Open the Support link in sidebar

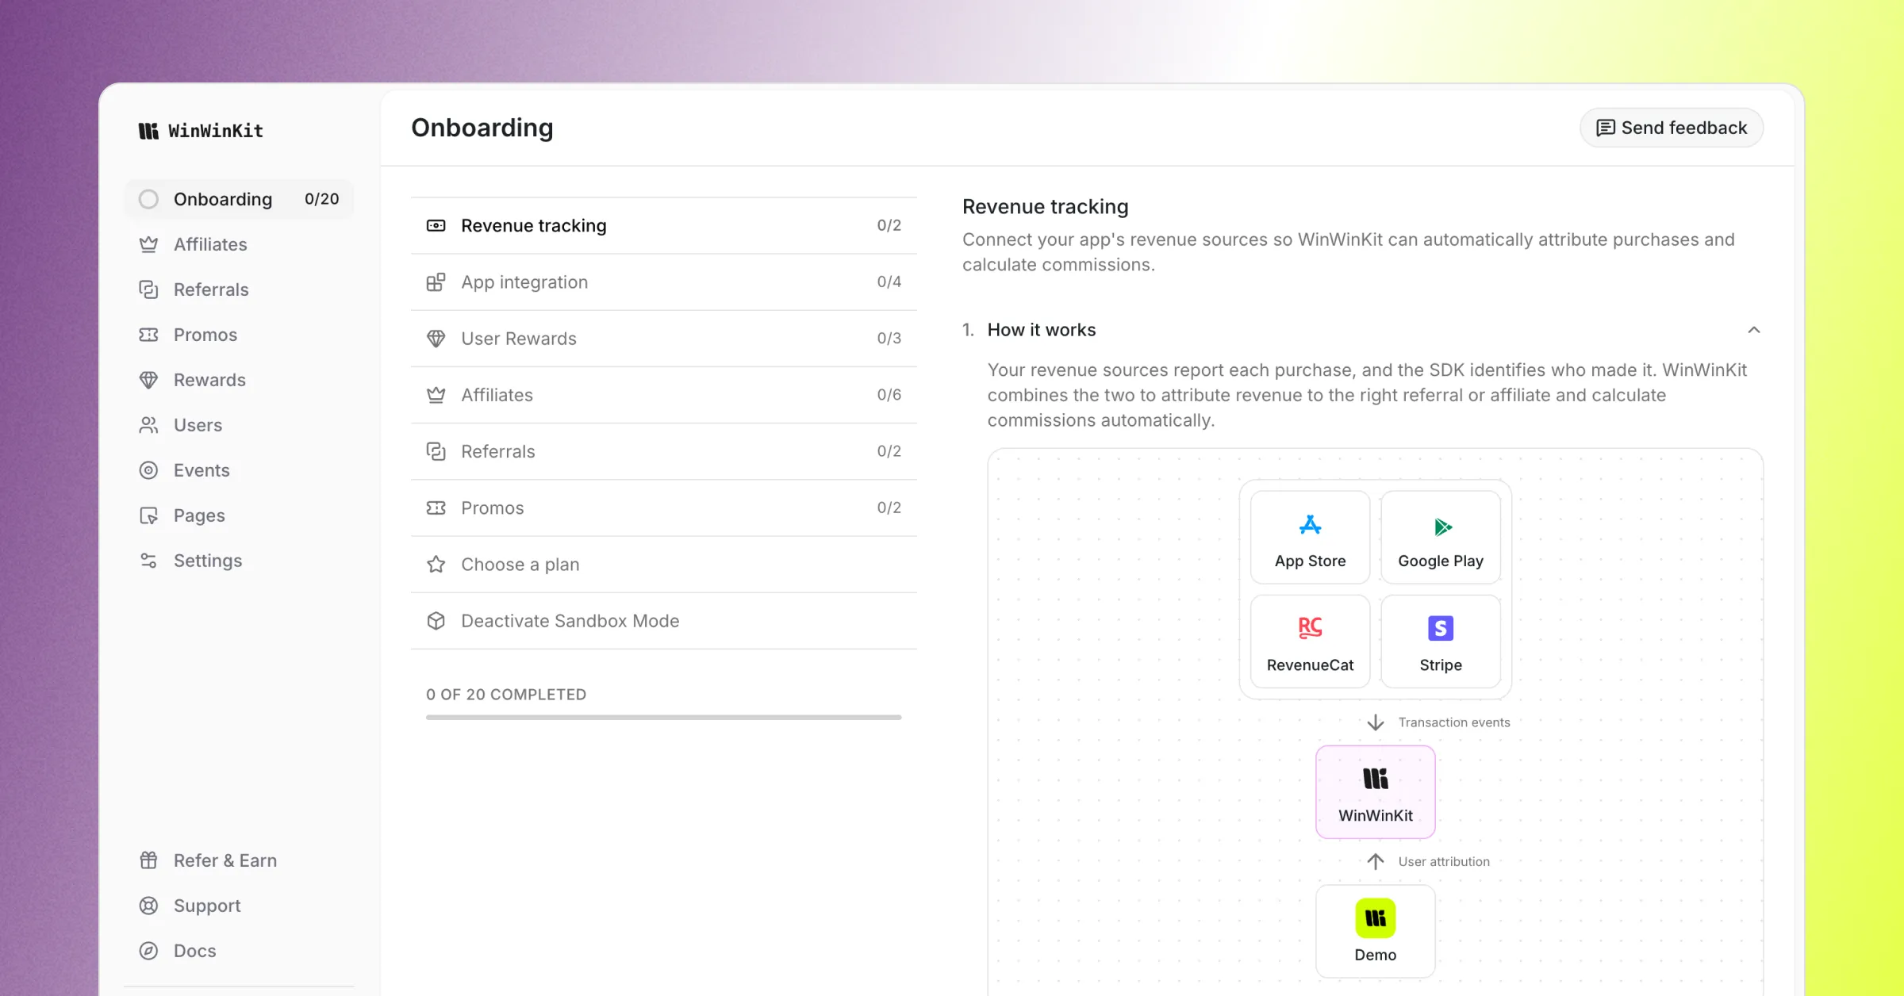239,906
